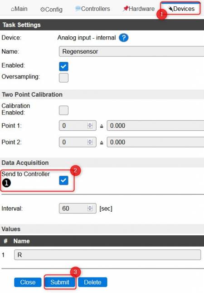Click the Delete button
The image size is (204, 293).
coord(92,282)
